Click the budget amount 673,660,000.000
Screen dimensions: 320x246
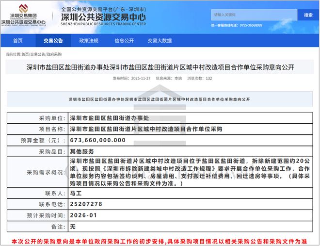[98, 140]
